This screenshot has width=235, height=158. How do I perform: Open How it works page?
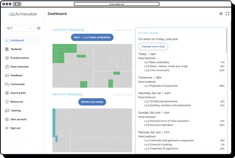point(18,93)
